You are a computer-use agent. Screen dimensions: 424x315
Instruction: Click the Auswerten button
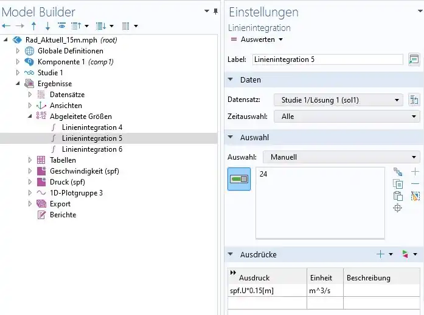click(x=257, y=39)
